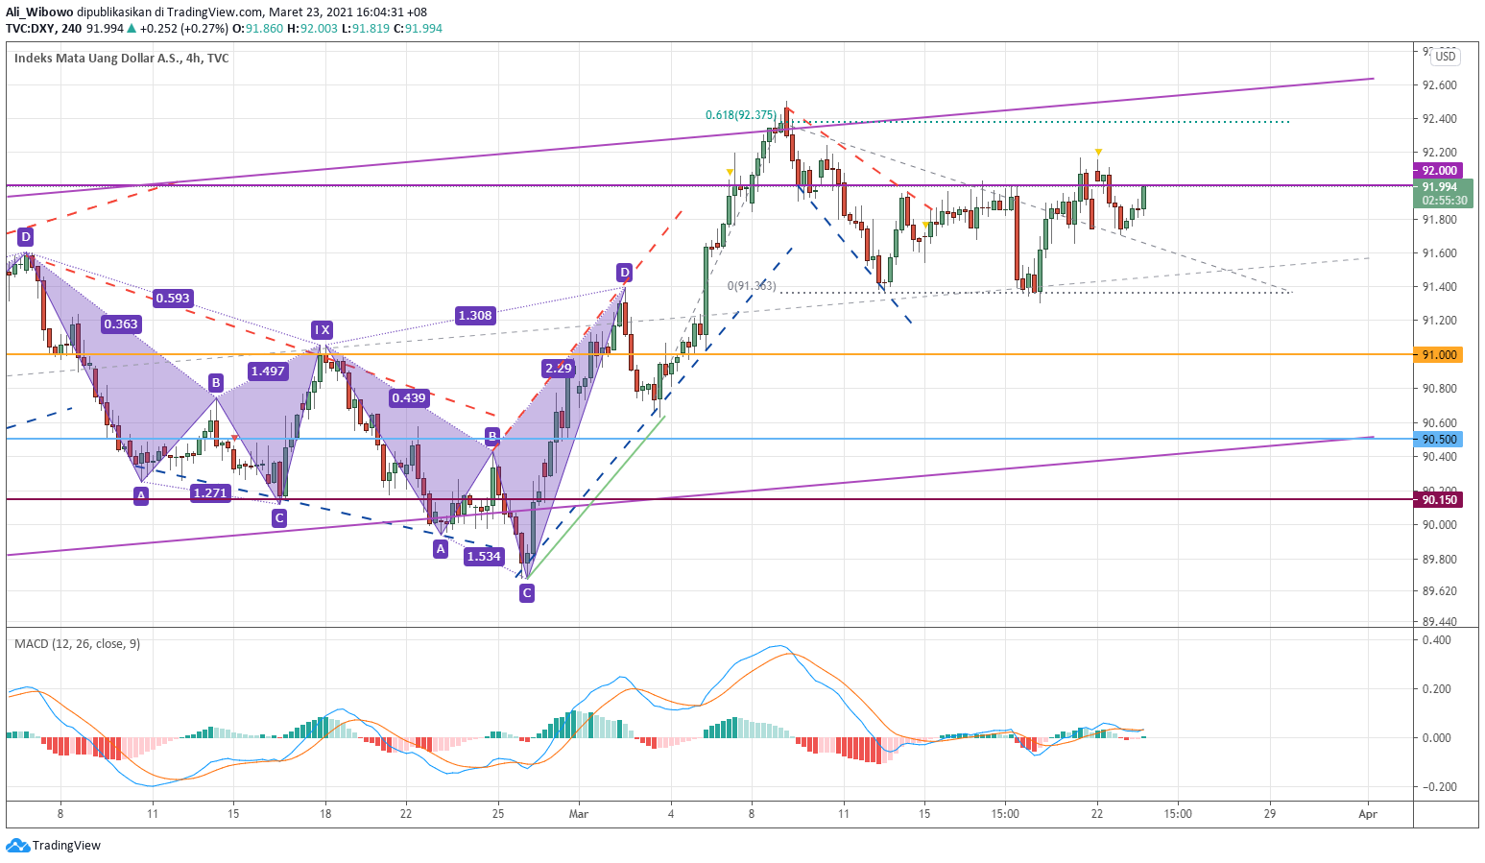
Task: Click the 91.200 price axis label
Action: [1439, 321]
